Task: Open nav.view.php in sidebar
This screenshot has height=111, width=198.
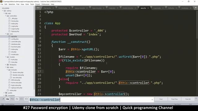Action: pyautogui.click(x=17, y=77)
